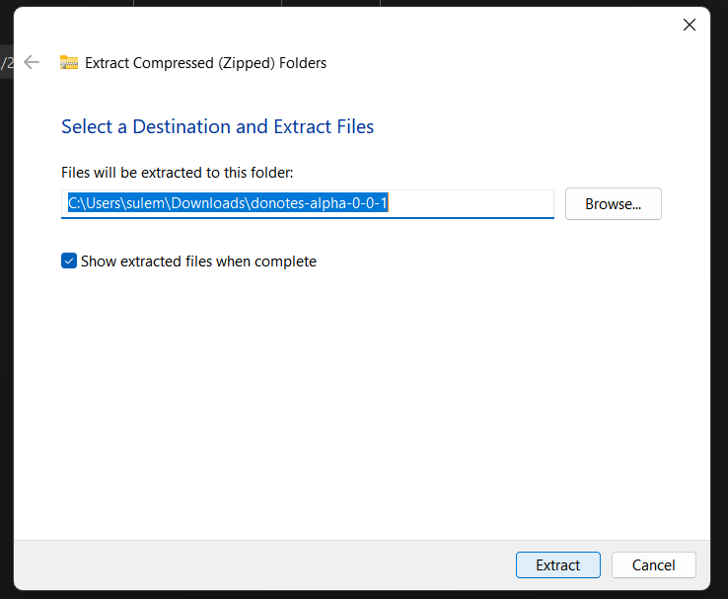
Task: Uncheck the Show extracted files checkbox
Action: coord(69,262)
